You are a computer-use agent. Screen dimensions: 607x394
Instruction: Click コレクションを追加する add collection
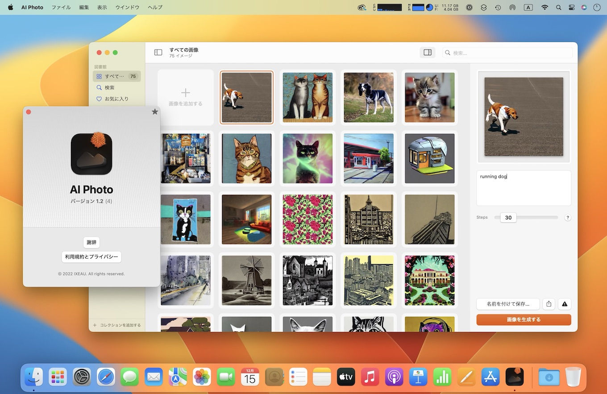click(117, 325)
